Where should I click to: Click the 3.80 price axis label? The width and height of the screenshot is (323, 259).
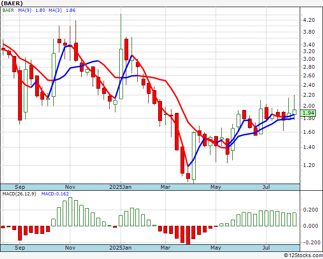click(309, 32)
